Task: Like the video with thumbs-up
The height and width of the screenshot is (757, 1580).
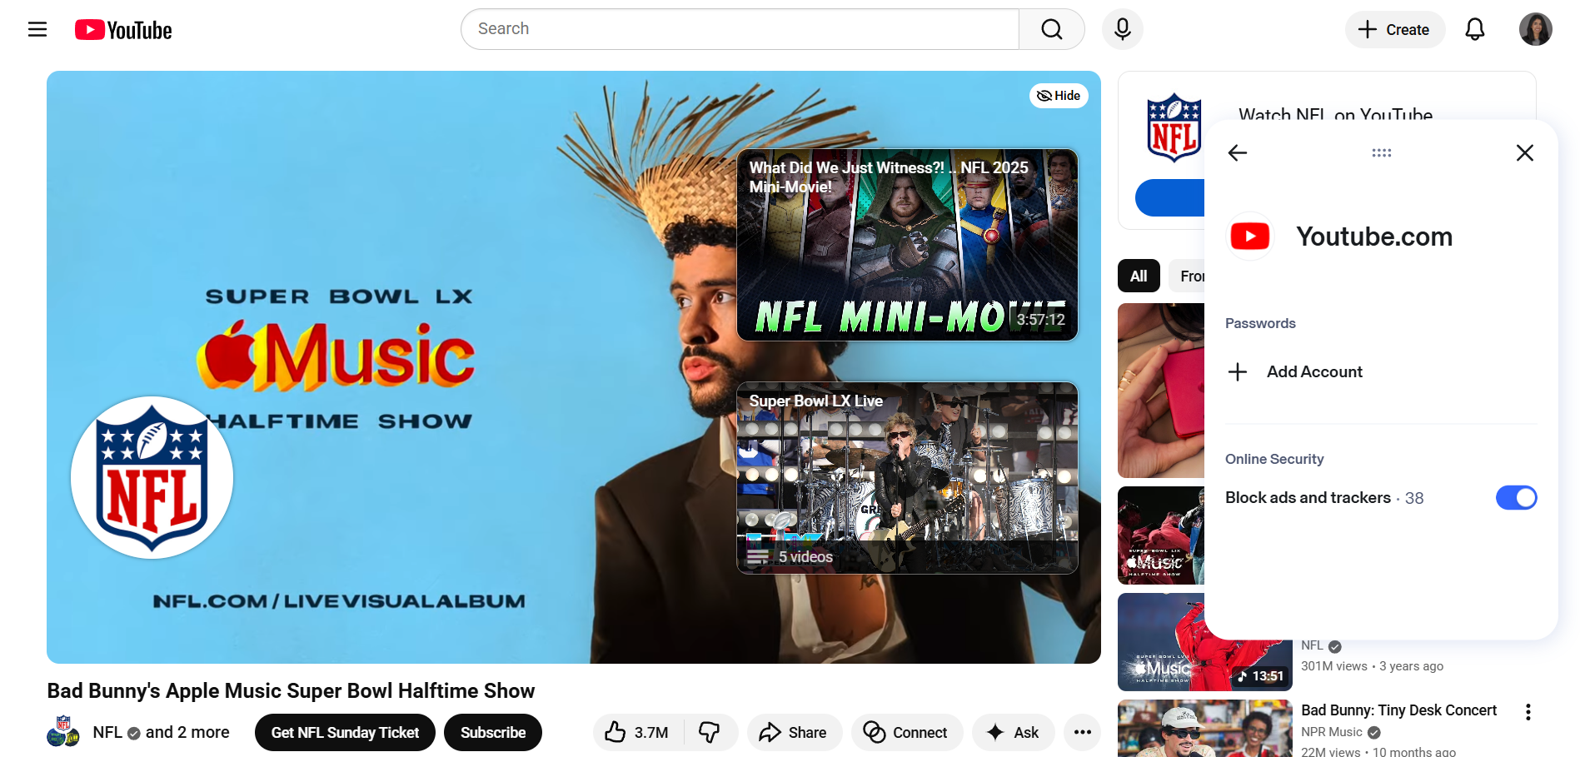Action: coord(616,732)
